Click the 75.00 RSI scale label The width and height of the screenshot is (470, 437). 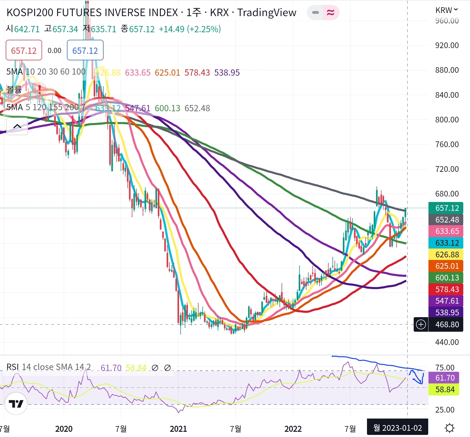click(445, 368)
